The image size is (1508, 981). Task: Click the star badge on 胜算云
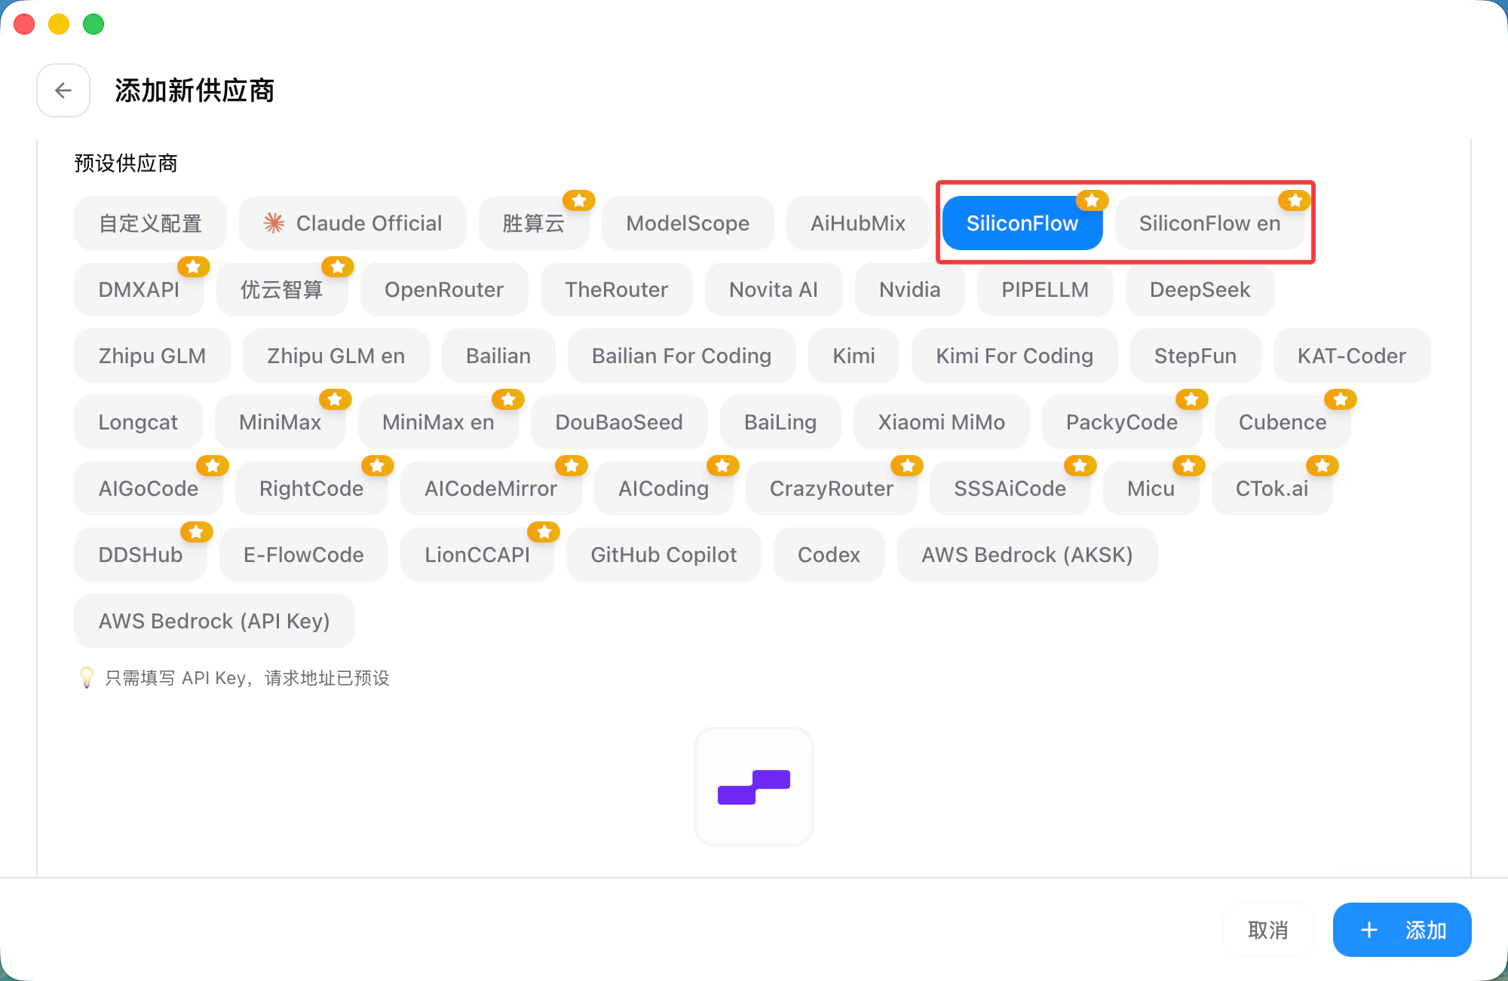[x=579, y=200]
